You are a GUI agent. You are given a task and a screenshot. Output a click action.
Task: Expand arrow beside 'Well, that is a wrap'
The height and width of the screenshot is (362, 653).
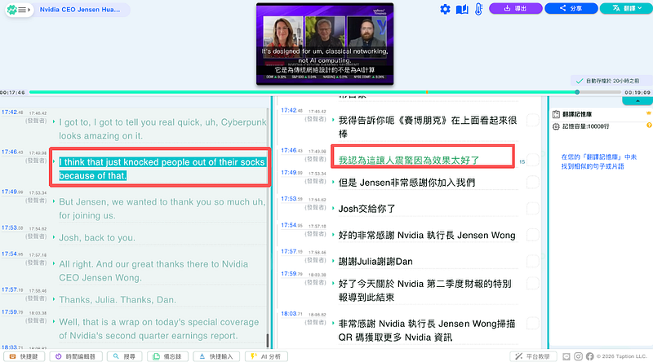(x=54, y=321)
